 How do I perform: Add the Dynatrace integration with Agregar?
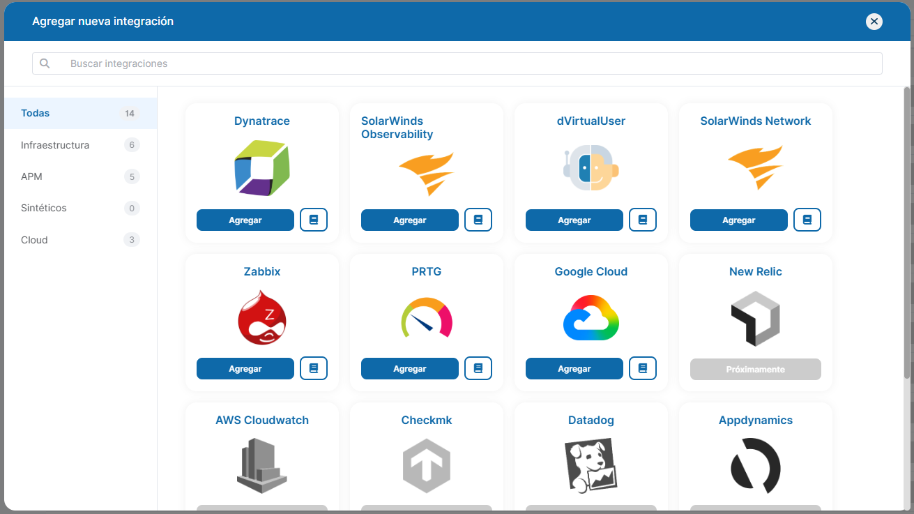pos(245,220)
